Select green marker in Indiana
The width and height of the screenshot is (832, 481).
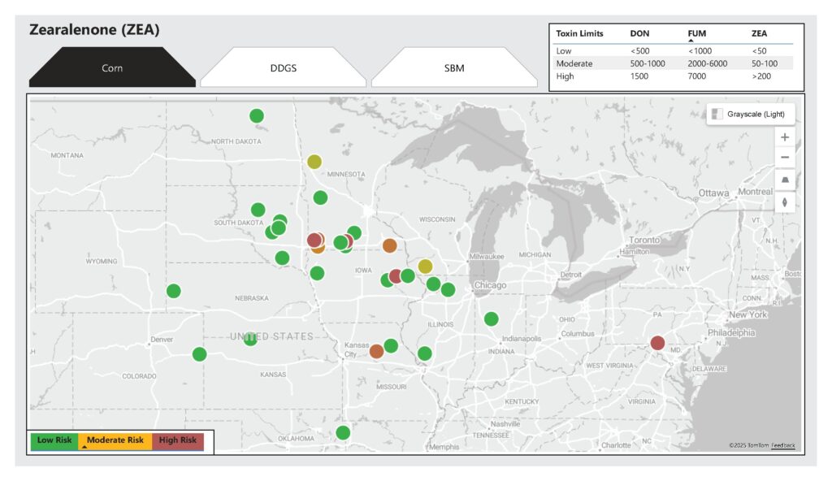coord(491,318)
